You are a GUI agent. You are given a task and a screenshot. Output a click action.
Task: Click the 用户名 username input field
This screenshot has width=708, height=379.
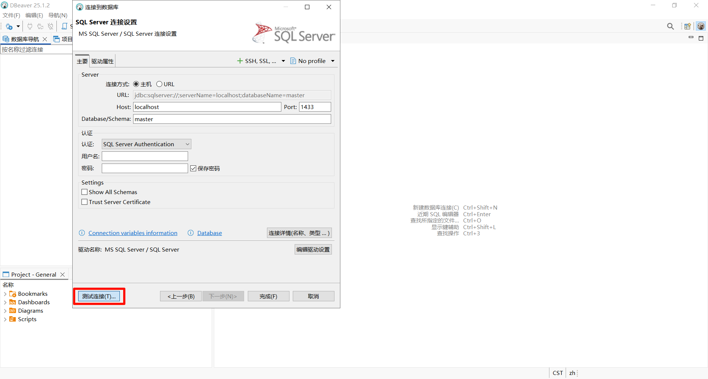[x=145, y=156]
